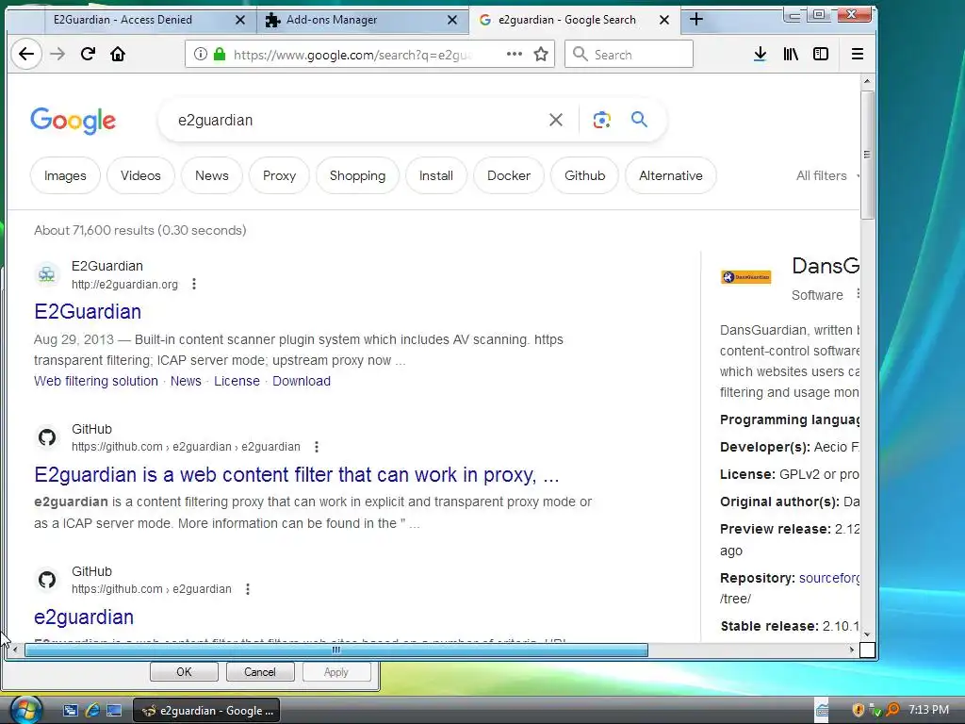Open a new tab with the plus button
The height and width of the screenshot is (724, 965).
(696, 20)
